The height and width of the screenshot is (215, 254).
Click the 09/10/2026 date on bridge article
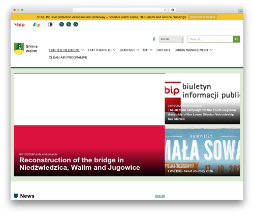(x=26, y=154)
